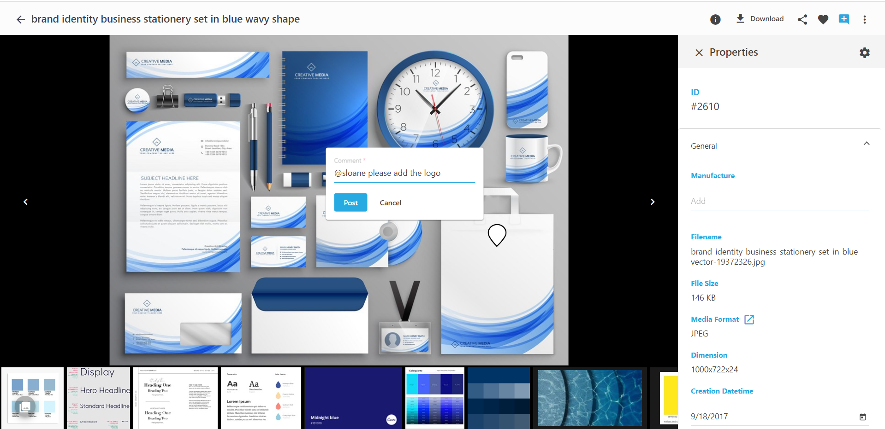Select the Midnight blue thumbnail
The image size is (885, 429).
(353, 398)
